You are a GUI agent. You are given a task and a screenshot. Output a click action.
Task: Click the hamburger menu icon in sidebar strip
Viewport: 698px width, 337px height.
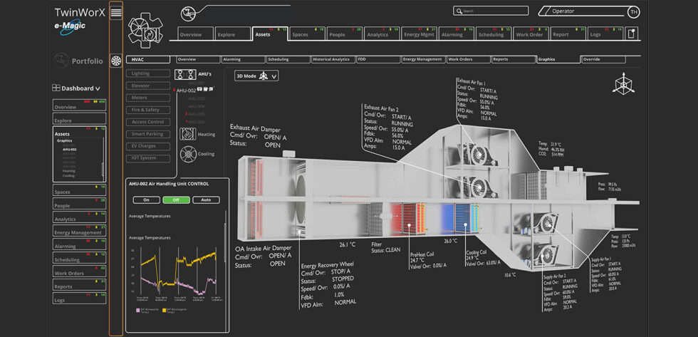[116, 12]
